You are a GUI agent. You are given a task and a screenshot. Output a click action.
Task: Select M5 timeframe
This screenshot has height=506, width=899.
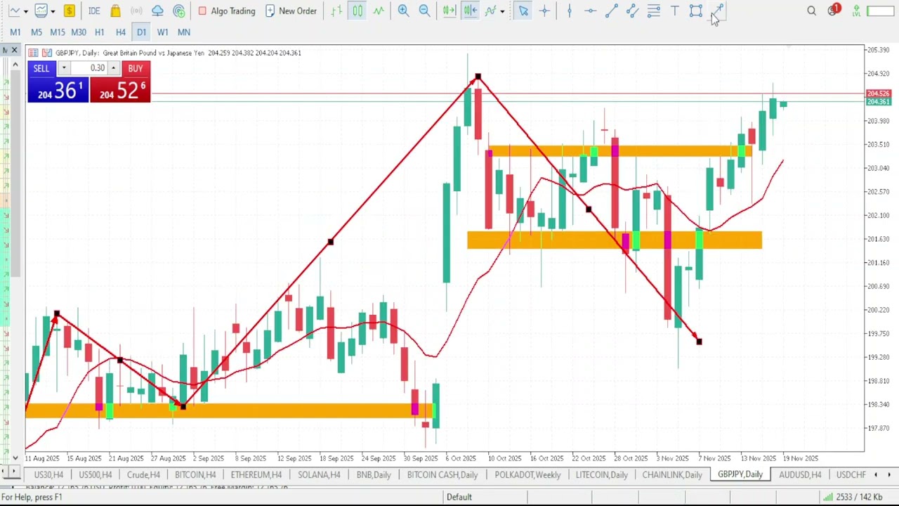(x=37, y=32)
